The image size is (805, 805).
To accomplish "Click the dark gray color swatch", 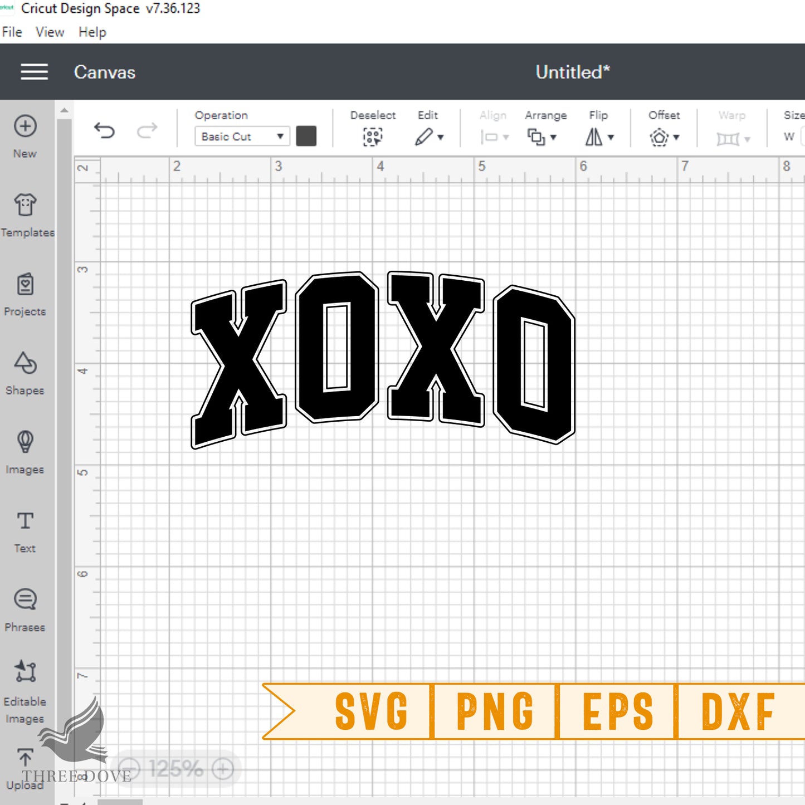I will pyautogui.click(x=306, y=136).
